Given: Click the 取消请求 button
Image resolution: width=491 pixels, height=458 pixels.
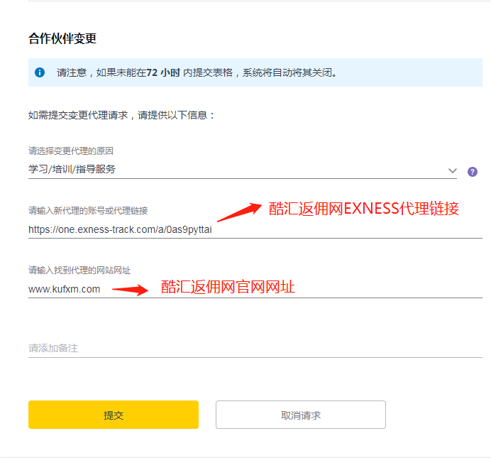Looking at the screenshot, I should point(300,415).
